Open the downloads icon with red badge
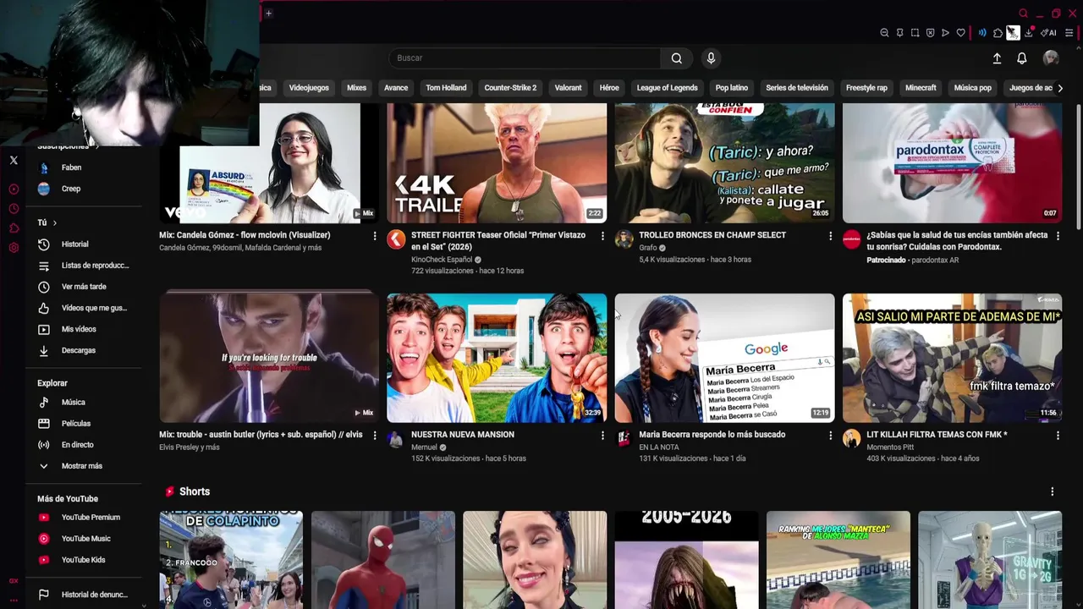 point(1029,33)
